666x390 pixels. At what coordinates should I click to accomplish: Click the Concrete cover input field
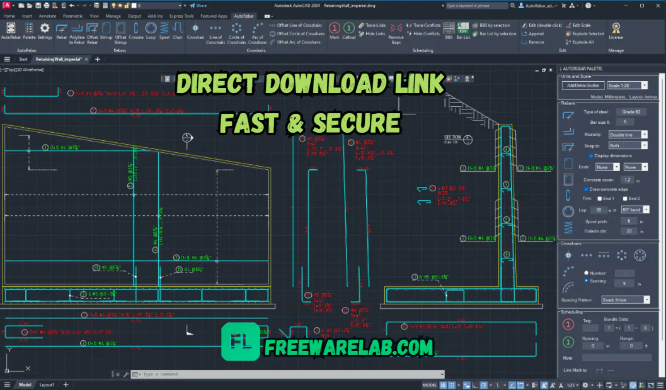click(626, 180)
